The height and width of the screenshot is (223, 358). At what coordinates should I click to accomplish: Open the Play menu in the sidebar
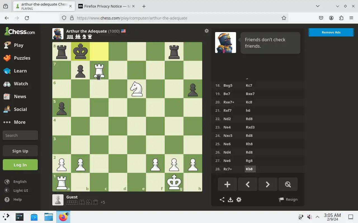pyautogui.click(x=20, y=45)
